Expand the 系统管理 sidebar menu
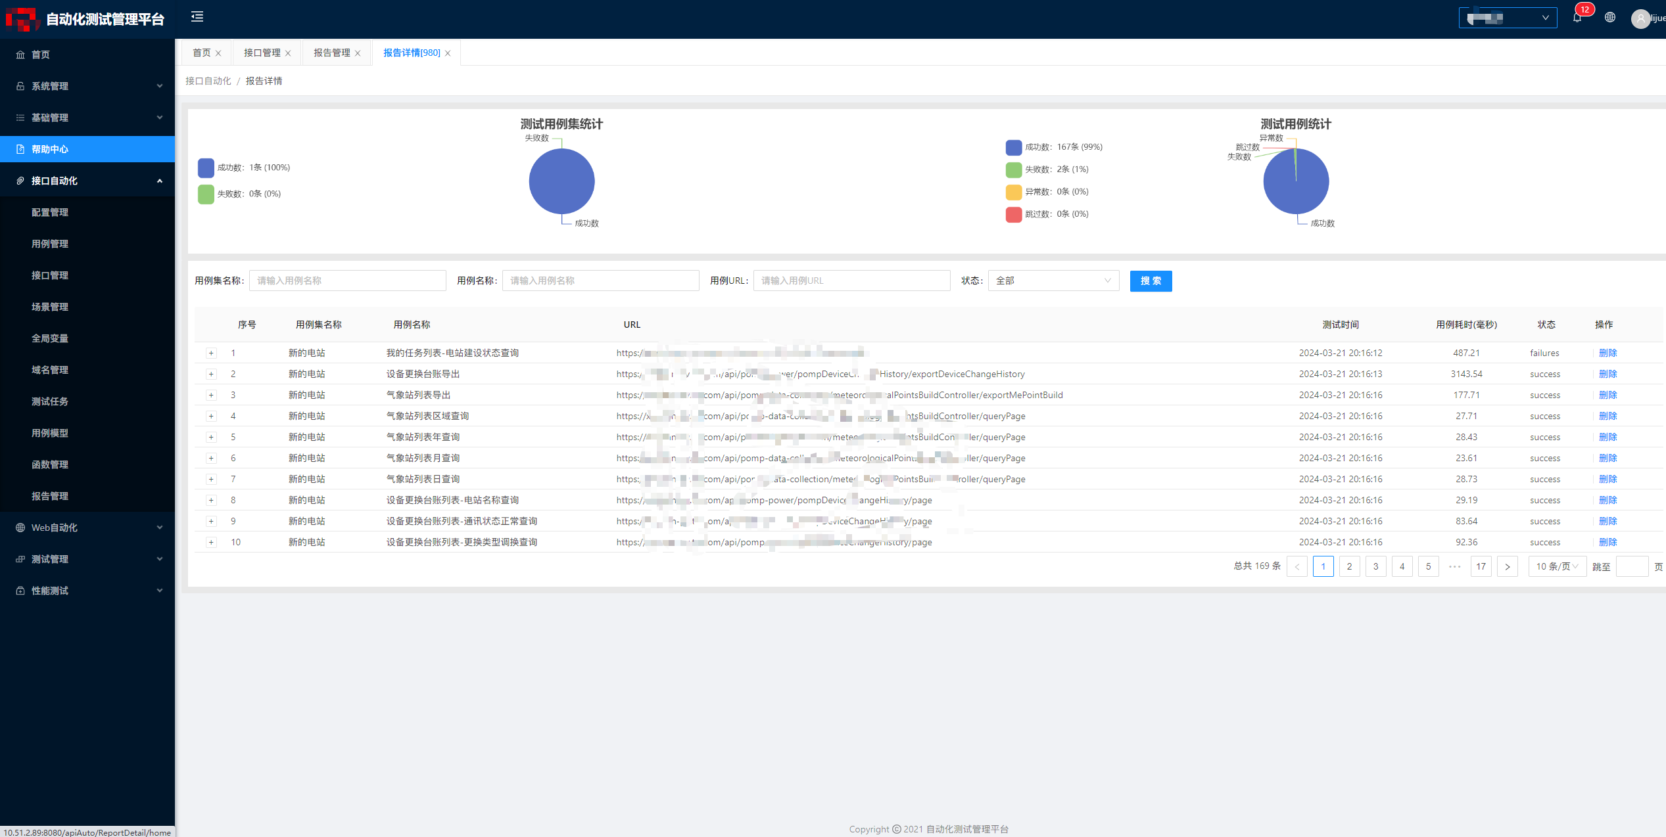 87,86
